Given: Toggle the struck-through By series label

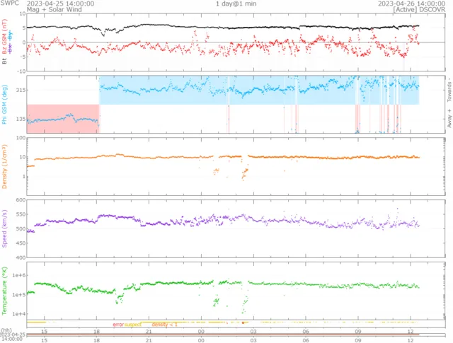Looking at the screenshot, I should click(x=11, y=36).
